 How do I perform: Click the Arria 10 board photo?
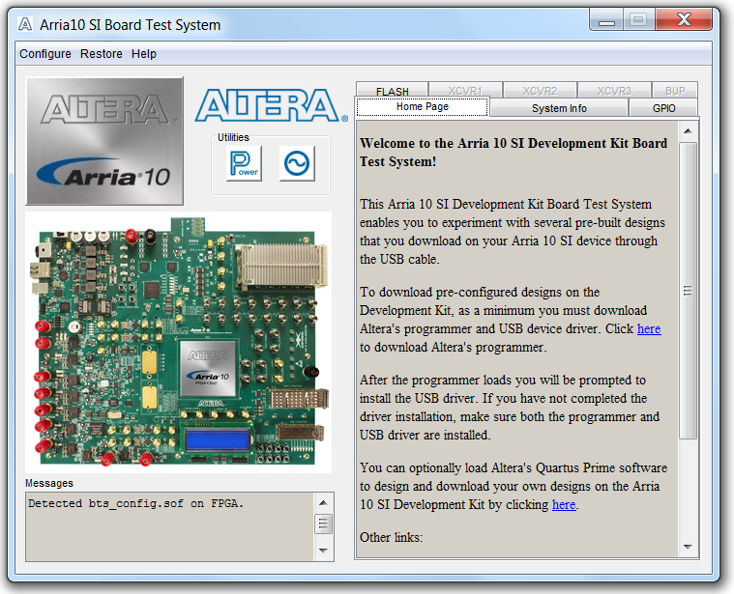coord(178,342)
